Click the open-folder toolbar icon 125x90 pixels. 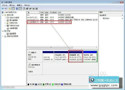[x=30, y=8]
